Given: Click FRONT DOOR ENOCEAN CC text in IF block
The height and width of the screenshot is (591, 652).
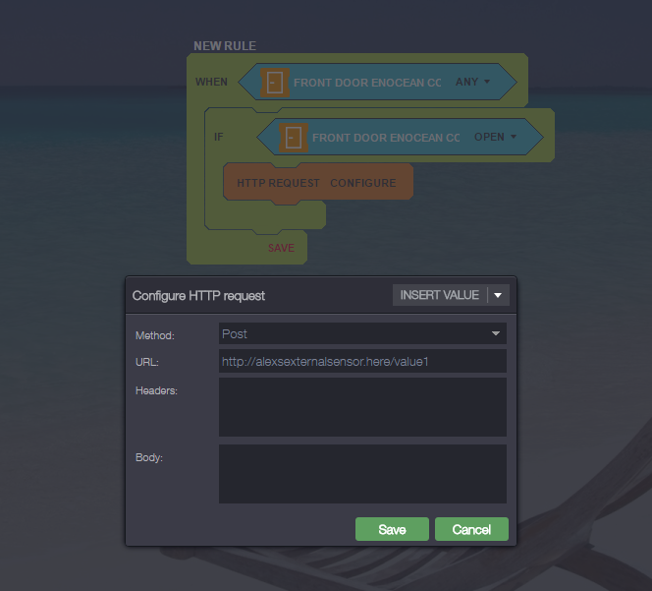Looking at the screenshot, I should tap(385, 138).
